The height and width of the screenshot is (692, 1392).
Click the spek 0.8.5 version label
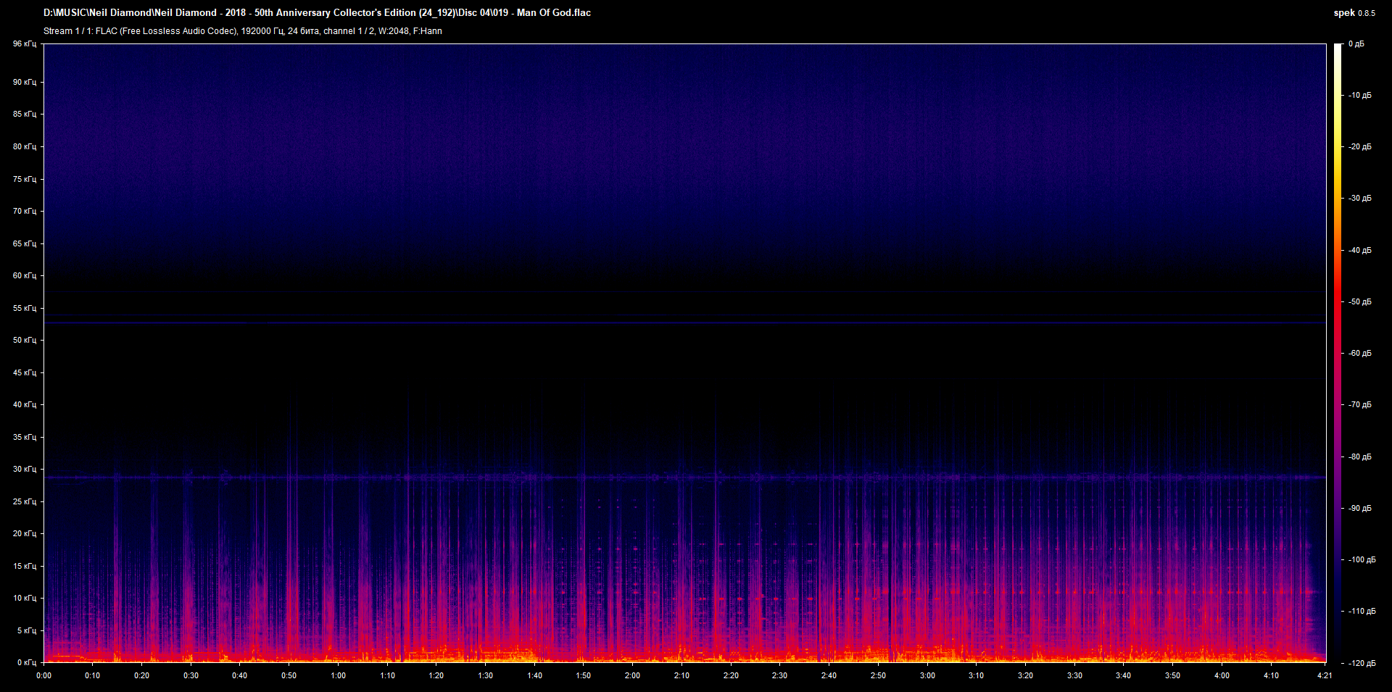[x=1354, y=13]
